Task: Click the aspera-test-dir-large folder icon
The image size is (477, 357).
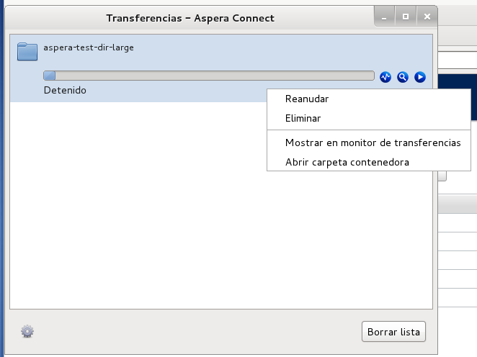Action: pyautogui.click(x=27, y=51)
